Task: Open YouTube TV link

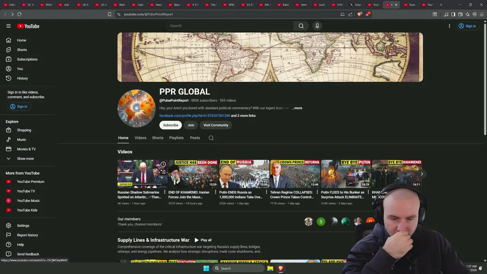Action: [x=27, y=191]
